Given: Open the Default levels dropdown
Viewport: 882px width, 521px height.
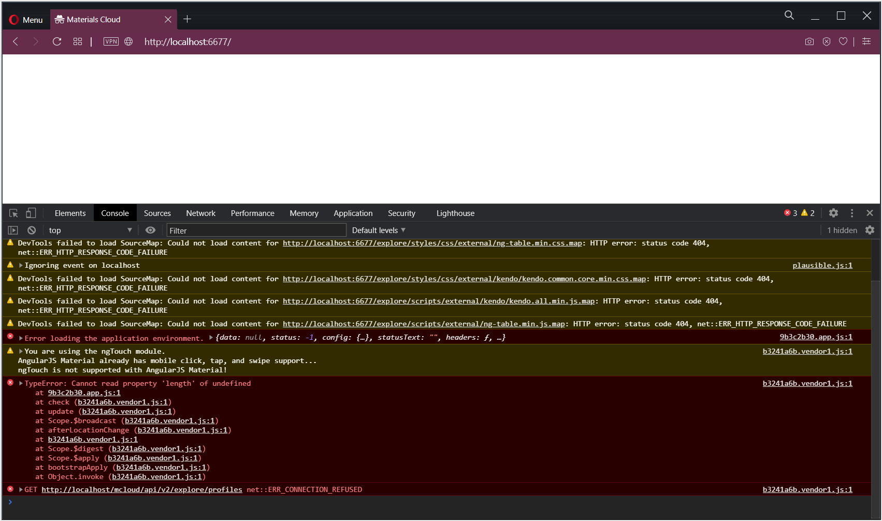Looking at the screenshot, I should (378, 230).
